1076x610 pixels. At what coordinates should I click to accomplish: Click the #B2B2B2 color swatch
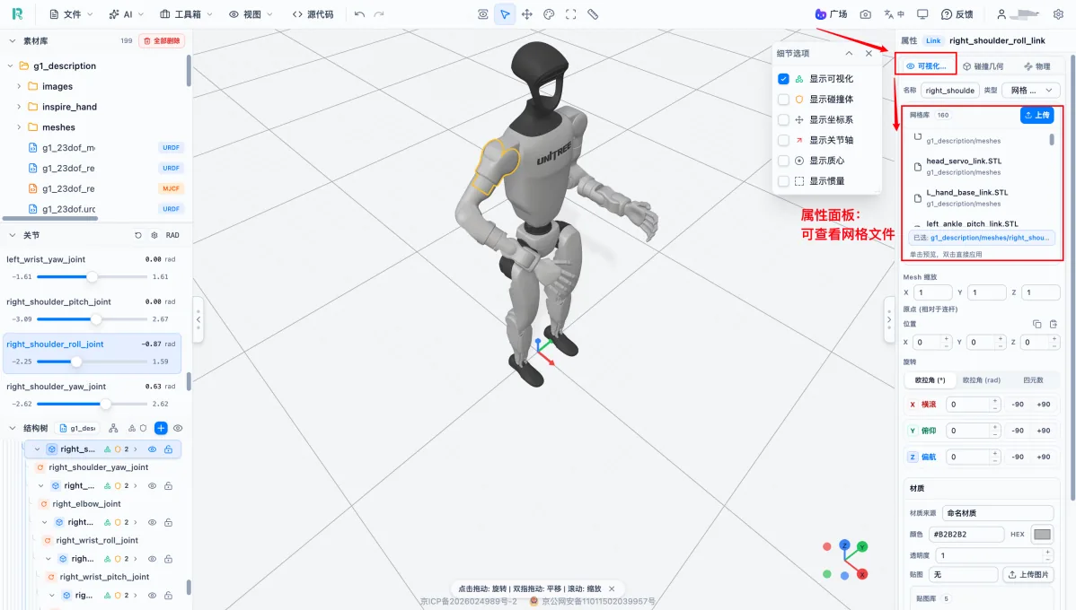[1042, 535]
